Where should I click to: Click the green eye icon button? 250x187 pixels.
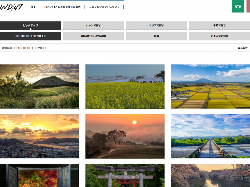click(x=238, y=6)
